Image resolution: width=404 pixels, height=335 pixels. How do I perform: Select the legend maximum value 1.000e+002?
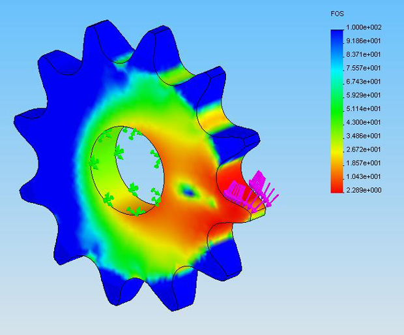[364, 27]
